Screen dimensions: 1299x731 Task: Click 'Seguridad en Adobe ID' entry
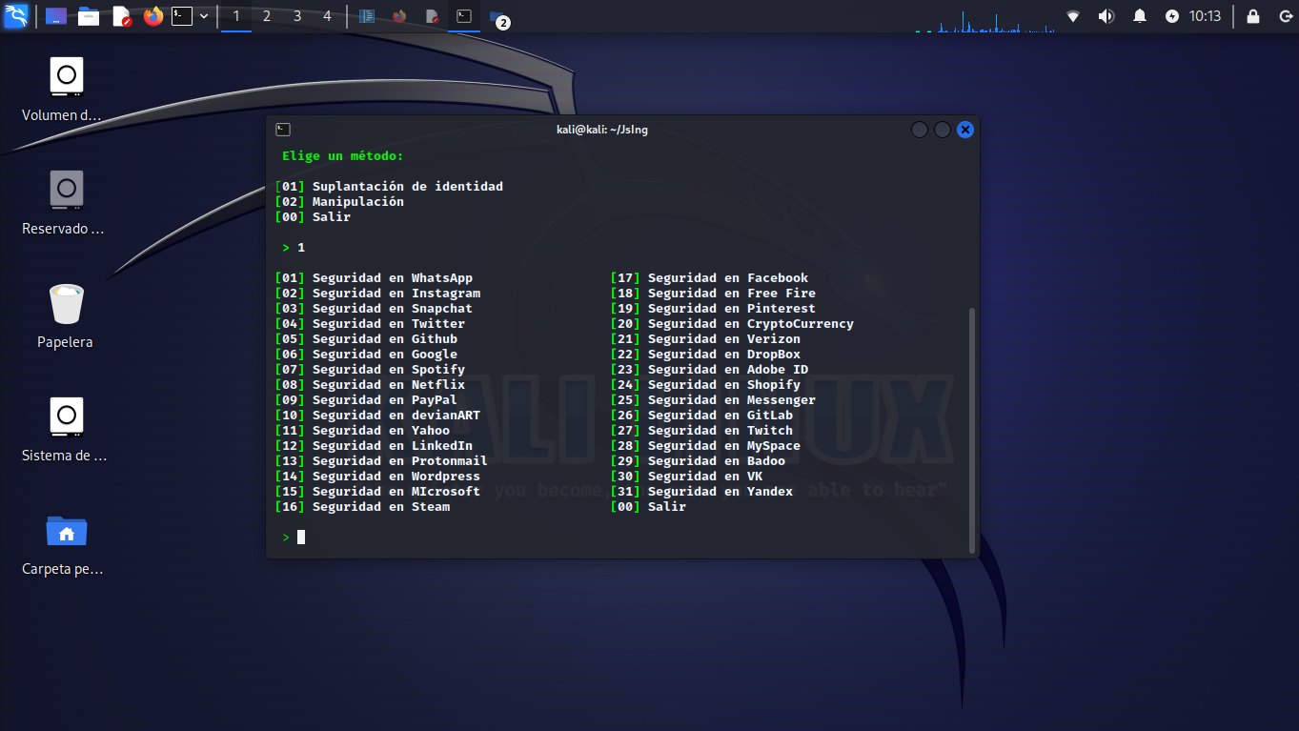coord(728,370)
